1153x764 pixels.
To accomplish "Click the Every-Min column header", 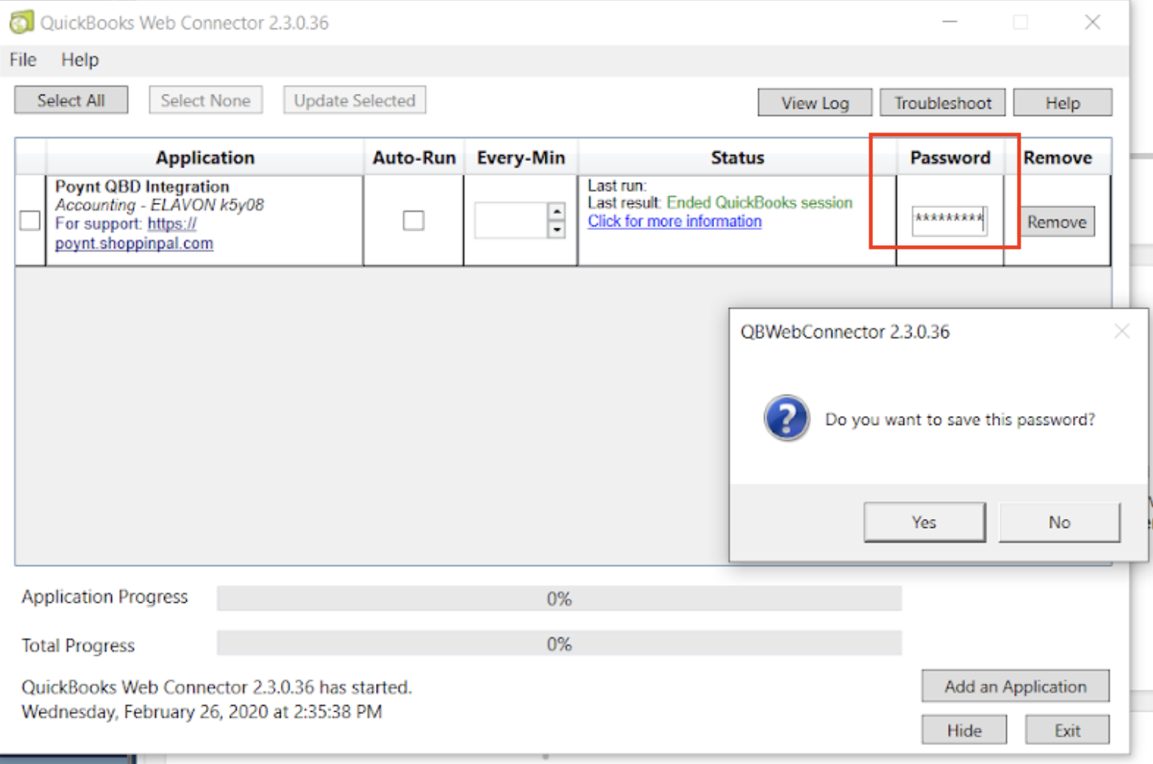I will (x=521, y=157).
